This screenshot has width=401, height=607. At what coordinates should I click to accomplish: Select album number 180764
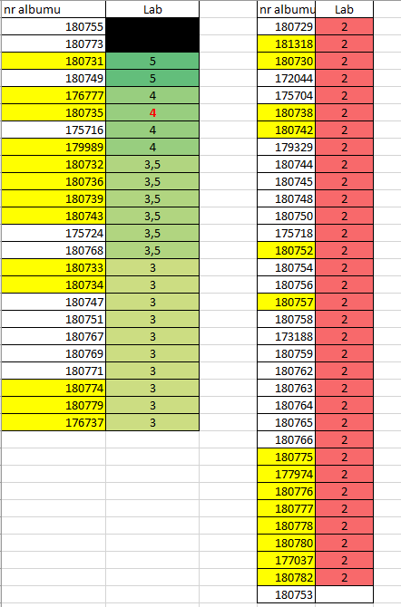pyautogui.click(x=287, y=406)
